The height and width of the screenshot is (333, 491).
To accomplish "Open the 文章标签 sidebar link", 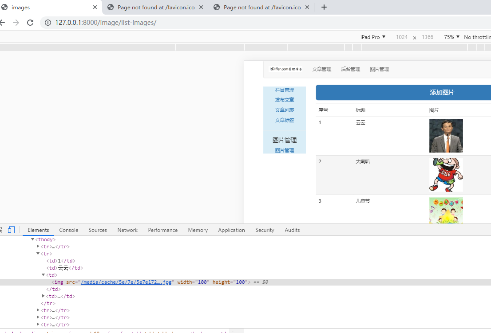I will tap(284, 120).
